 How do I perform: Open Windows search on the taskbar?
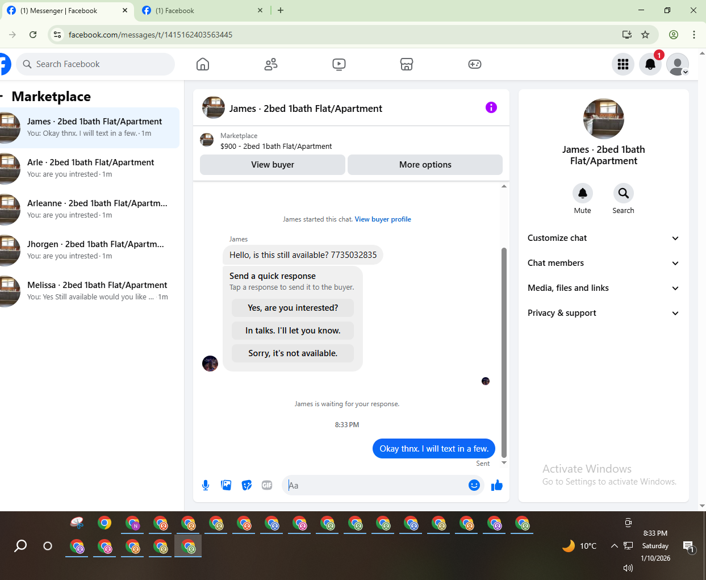pyautogui.click(x=20, y=546)
